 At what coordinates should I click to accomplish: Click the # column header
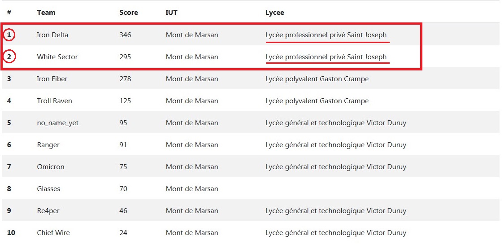click(9, 13)
